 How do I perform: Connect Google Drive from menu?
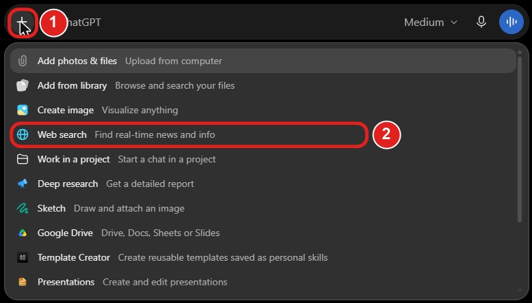pyautogui.click(x=263, y=233)
